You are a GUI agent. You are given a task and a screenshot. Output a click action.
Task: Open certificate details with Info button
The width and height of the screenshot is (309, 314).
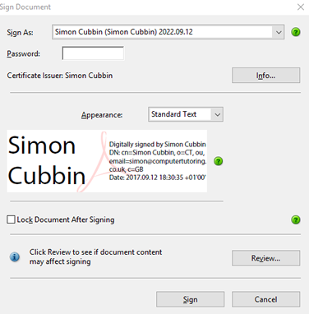click(266, 76)
